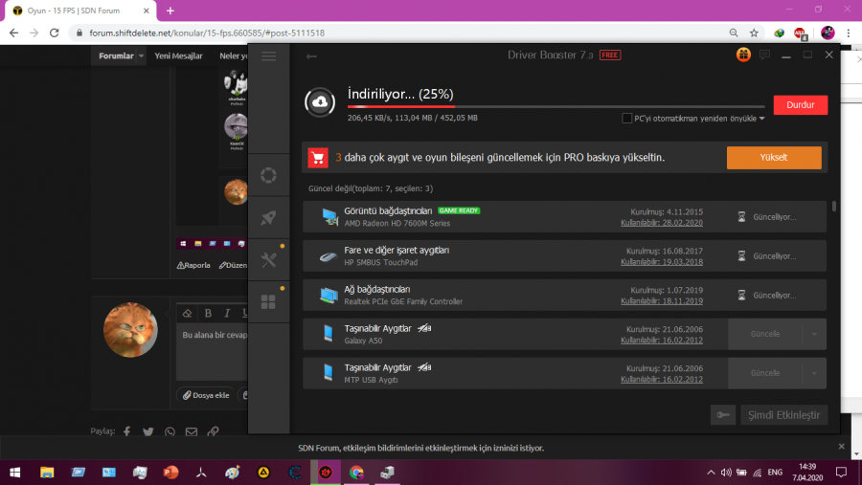Open Windows notification center
The height and width of the screenshot is (485, 862).
(841, 473)
